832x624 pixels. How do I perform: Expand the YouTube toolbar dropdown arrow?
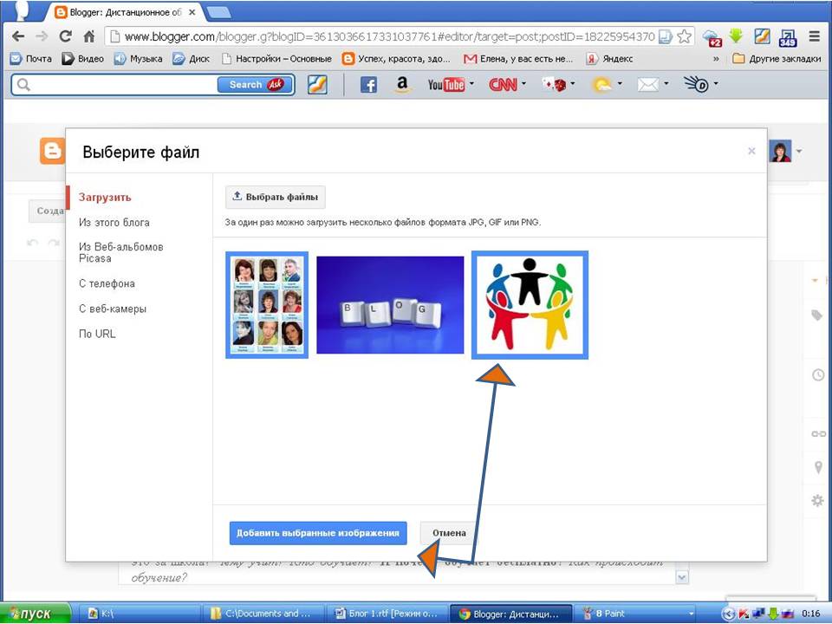(471, 83)
